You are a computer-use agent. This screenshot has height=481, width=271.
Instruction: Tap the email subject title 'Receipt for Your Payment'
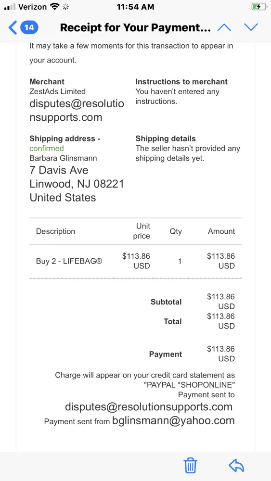(135, 28)
